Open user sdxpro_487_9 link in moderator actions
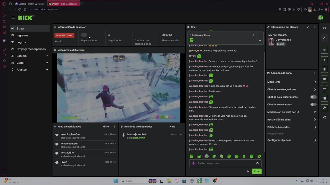The width and height of the screenshot is (330, 185). (x=138, y=138)
